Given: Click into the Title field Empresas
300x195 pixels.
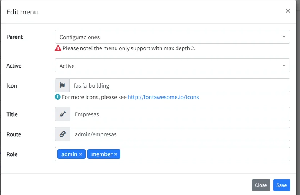Looking at the screenshot, I should [x=180, y=114].
